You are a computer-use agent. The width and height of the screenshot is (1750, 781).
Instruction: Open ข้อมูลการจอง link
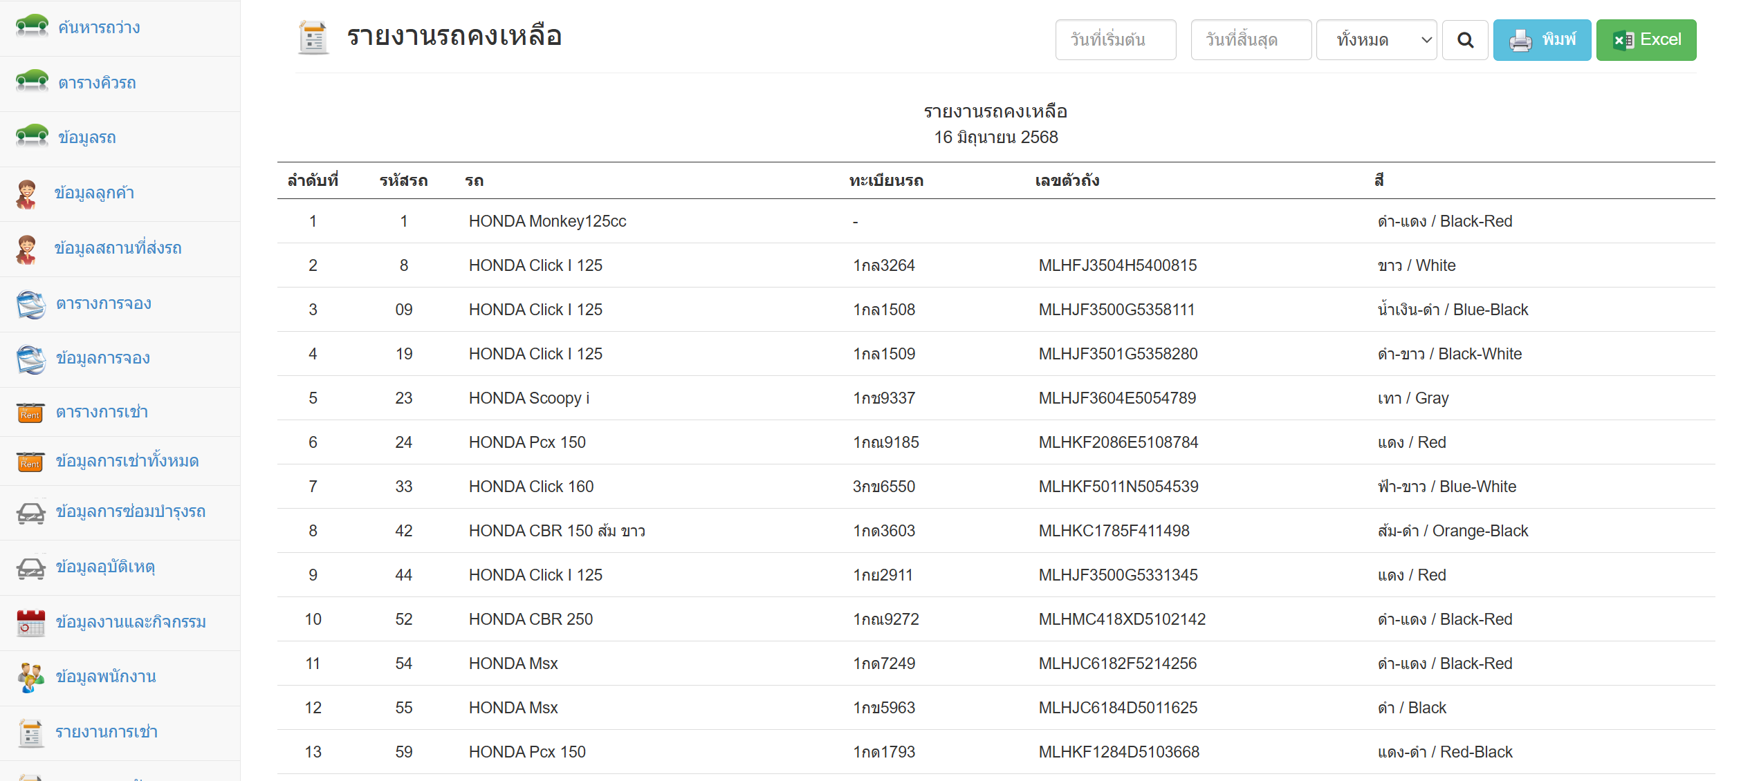[x=103, y=358]
